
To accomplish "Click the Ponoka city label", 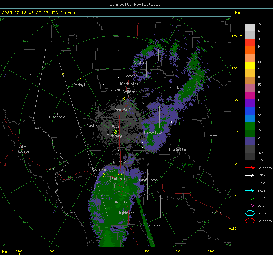I will pos(138,62).
